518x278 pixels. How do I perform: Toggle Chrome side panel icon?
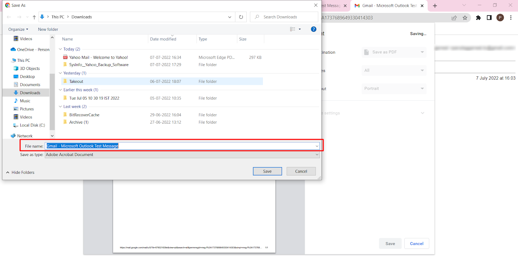[x=489, y=18]
